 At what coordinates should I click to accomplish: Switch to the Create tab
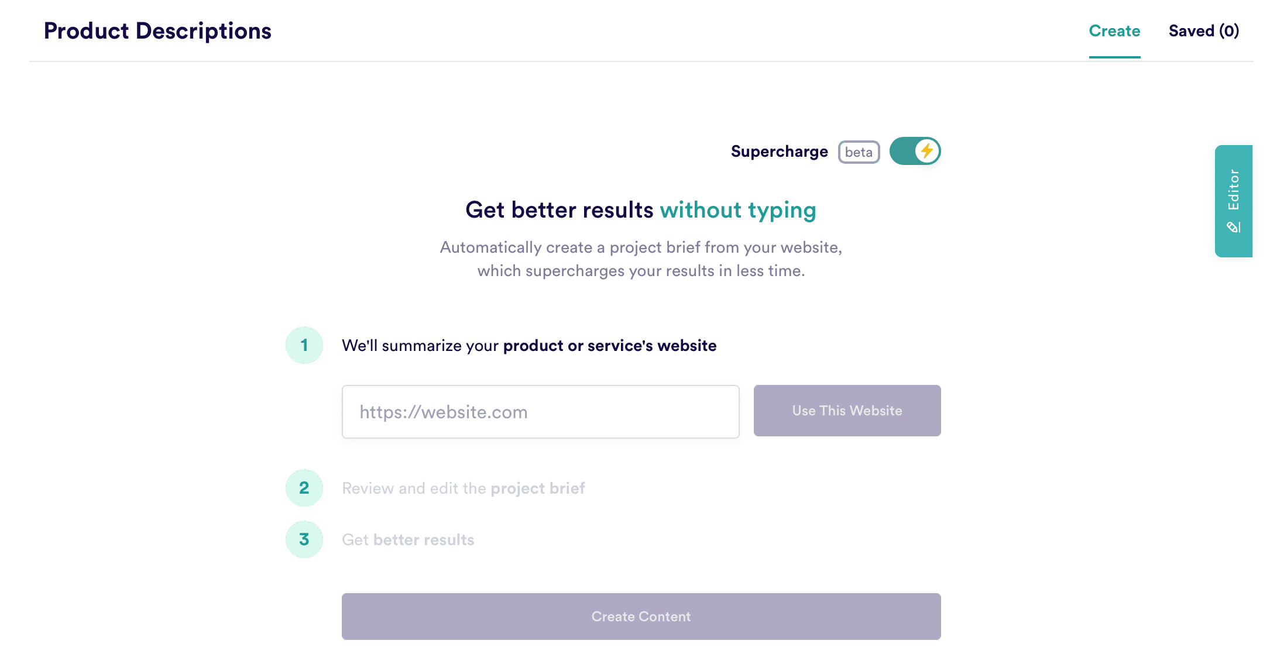tap(1114, 31)
